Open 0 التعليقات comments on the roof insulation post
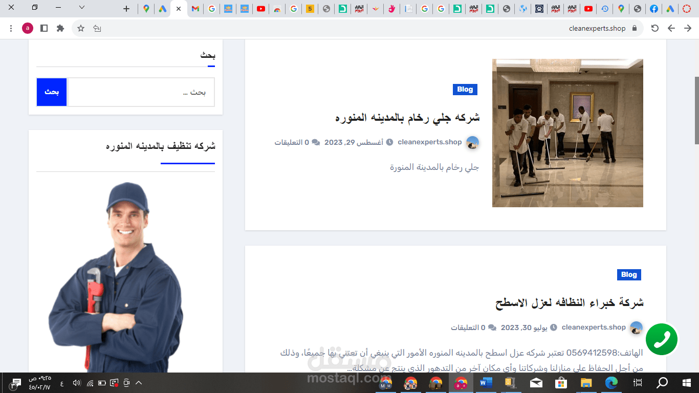The height and width of the screenshot is (393, 699). [468, 327]
